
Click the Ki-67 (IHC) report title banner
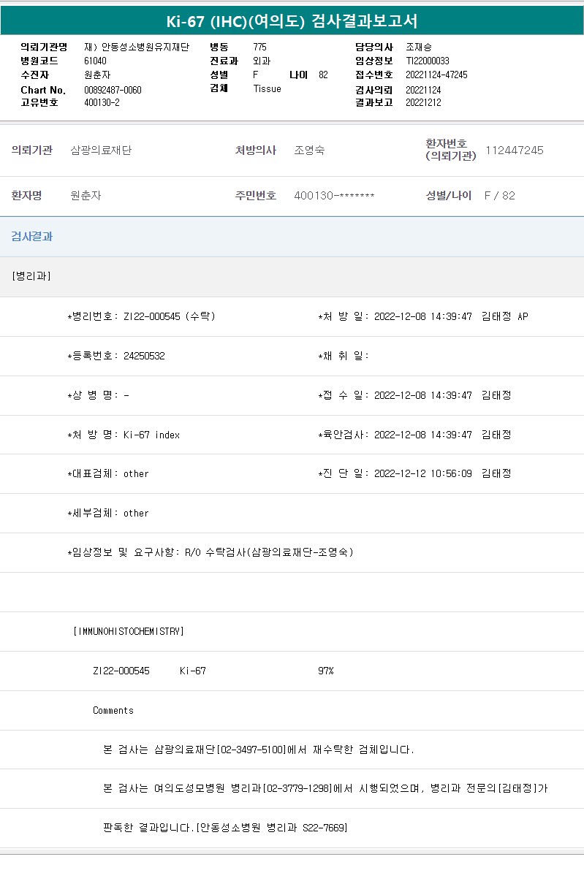pyautogui.click(x=292, y=21)
